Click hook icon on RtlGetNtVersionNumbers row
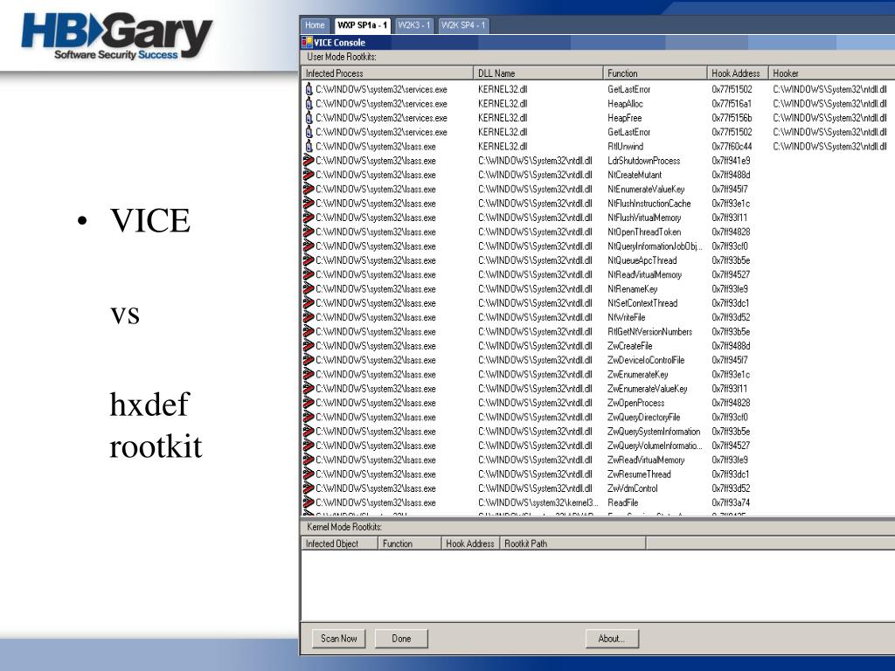Image resolution: width=895 pixels, height=671 pixels. click(309, 331)
